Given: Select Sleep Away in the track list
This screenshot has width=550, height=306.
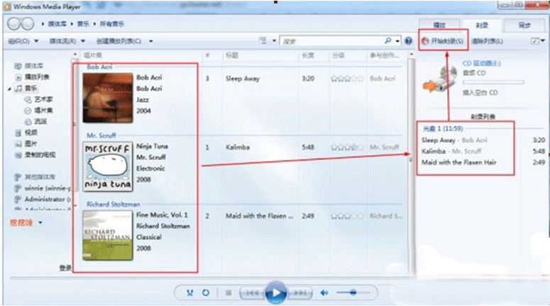Looking at the screenshot, I should [x=243, y=79].
